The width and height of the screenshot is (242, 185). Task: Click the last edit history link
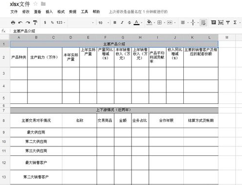(138, 12)
